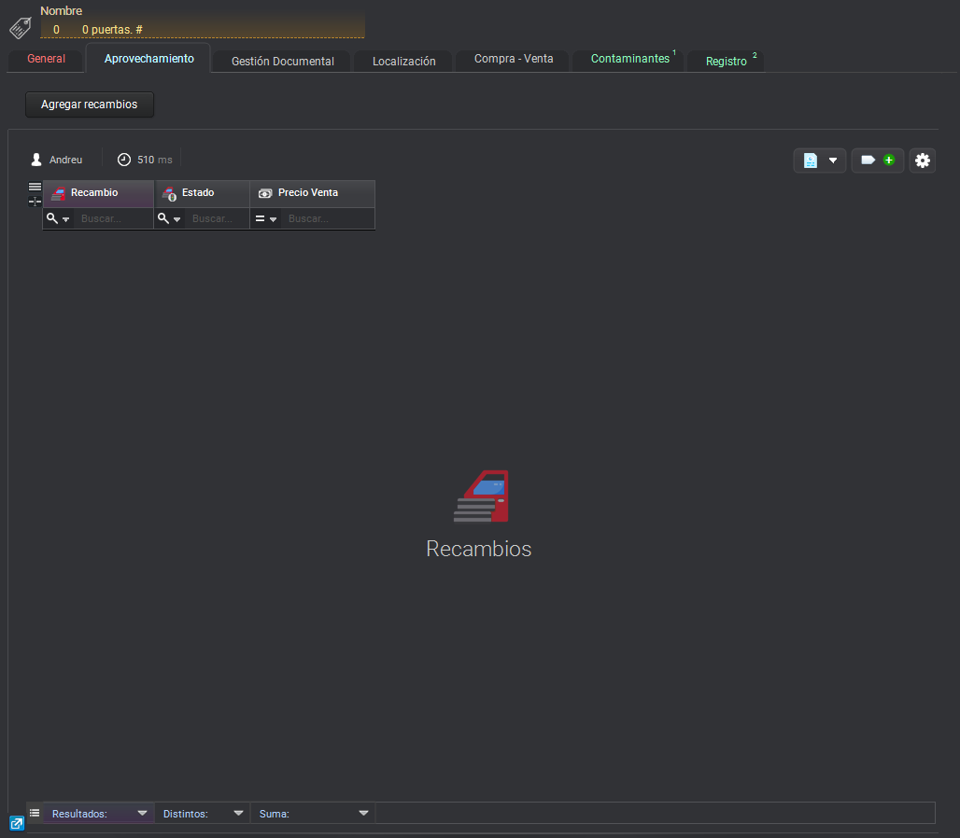Click the blue pop-out window icon
The width and height of the screenshot is (960, 838).
[17, 823]
